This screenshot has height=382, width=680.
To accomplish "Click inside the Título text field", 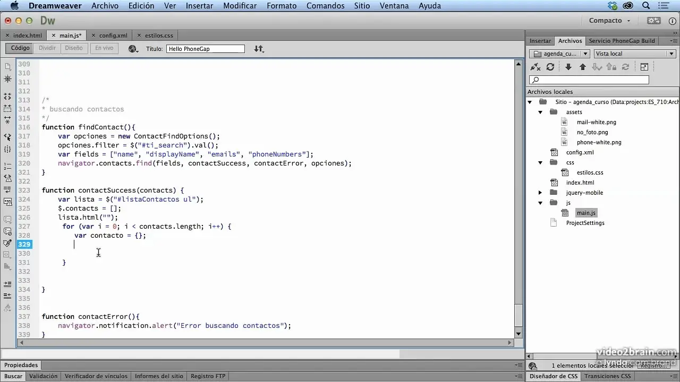I will [206, 49].
